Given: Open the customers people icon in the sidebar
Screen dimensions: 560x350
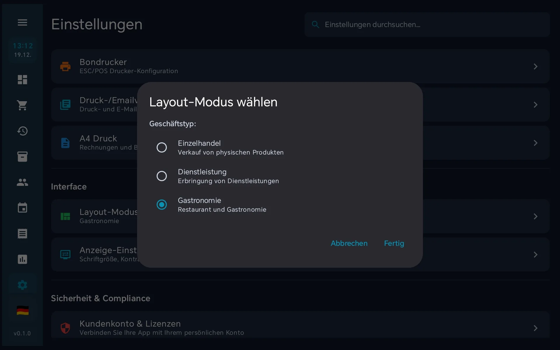Looking at the screenshot, I should pos(22,182).
